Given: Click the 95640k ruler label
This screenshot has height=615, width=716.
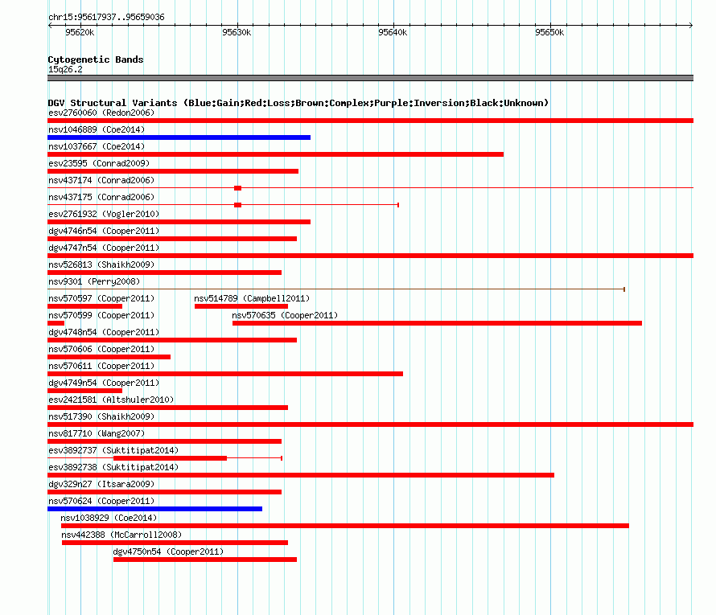Looking at the screenshot, I should 393,32.
